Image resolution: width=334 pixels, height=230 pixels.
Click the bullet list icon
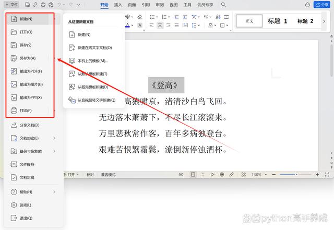[152, 17]
